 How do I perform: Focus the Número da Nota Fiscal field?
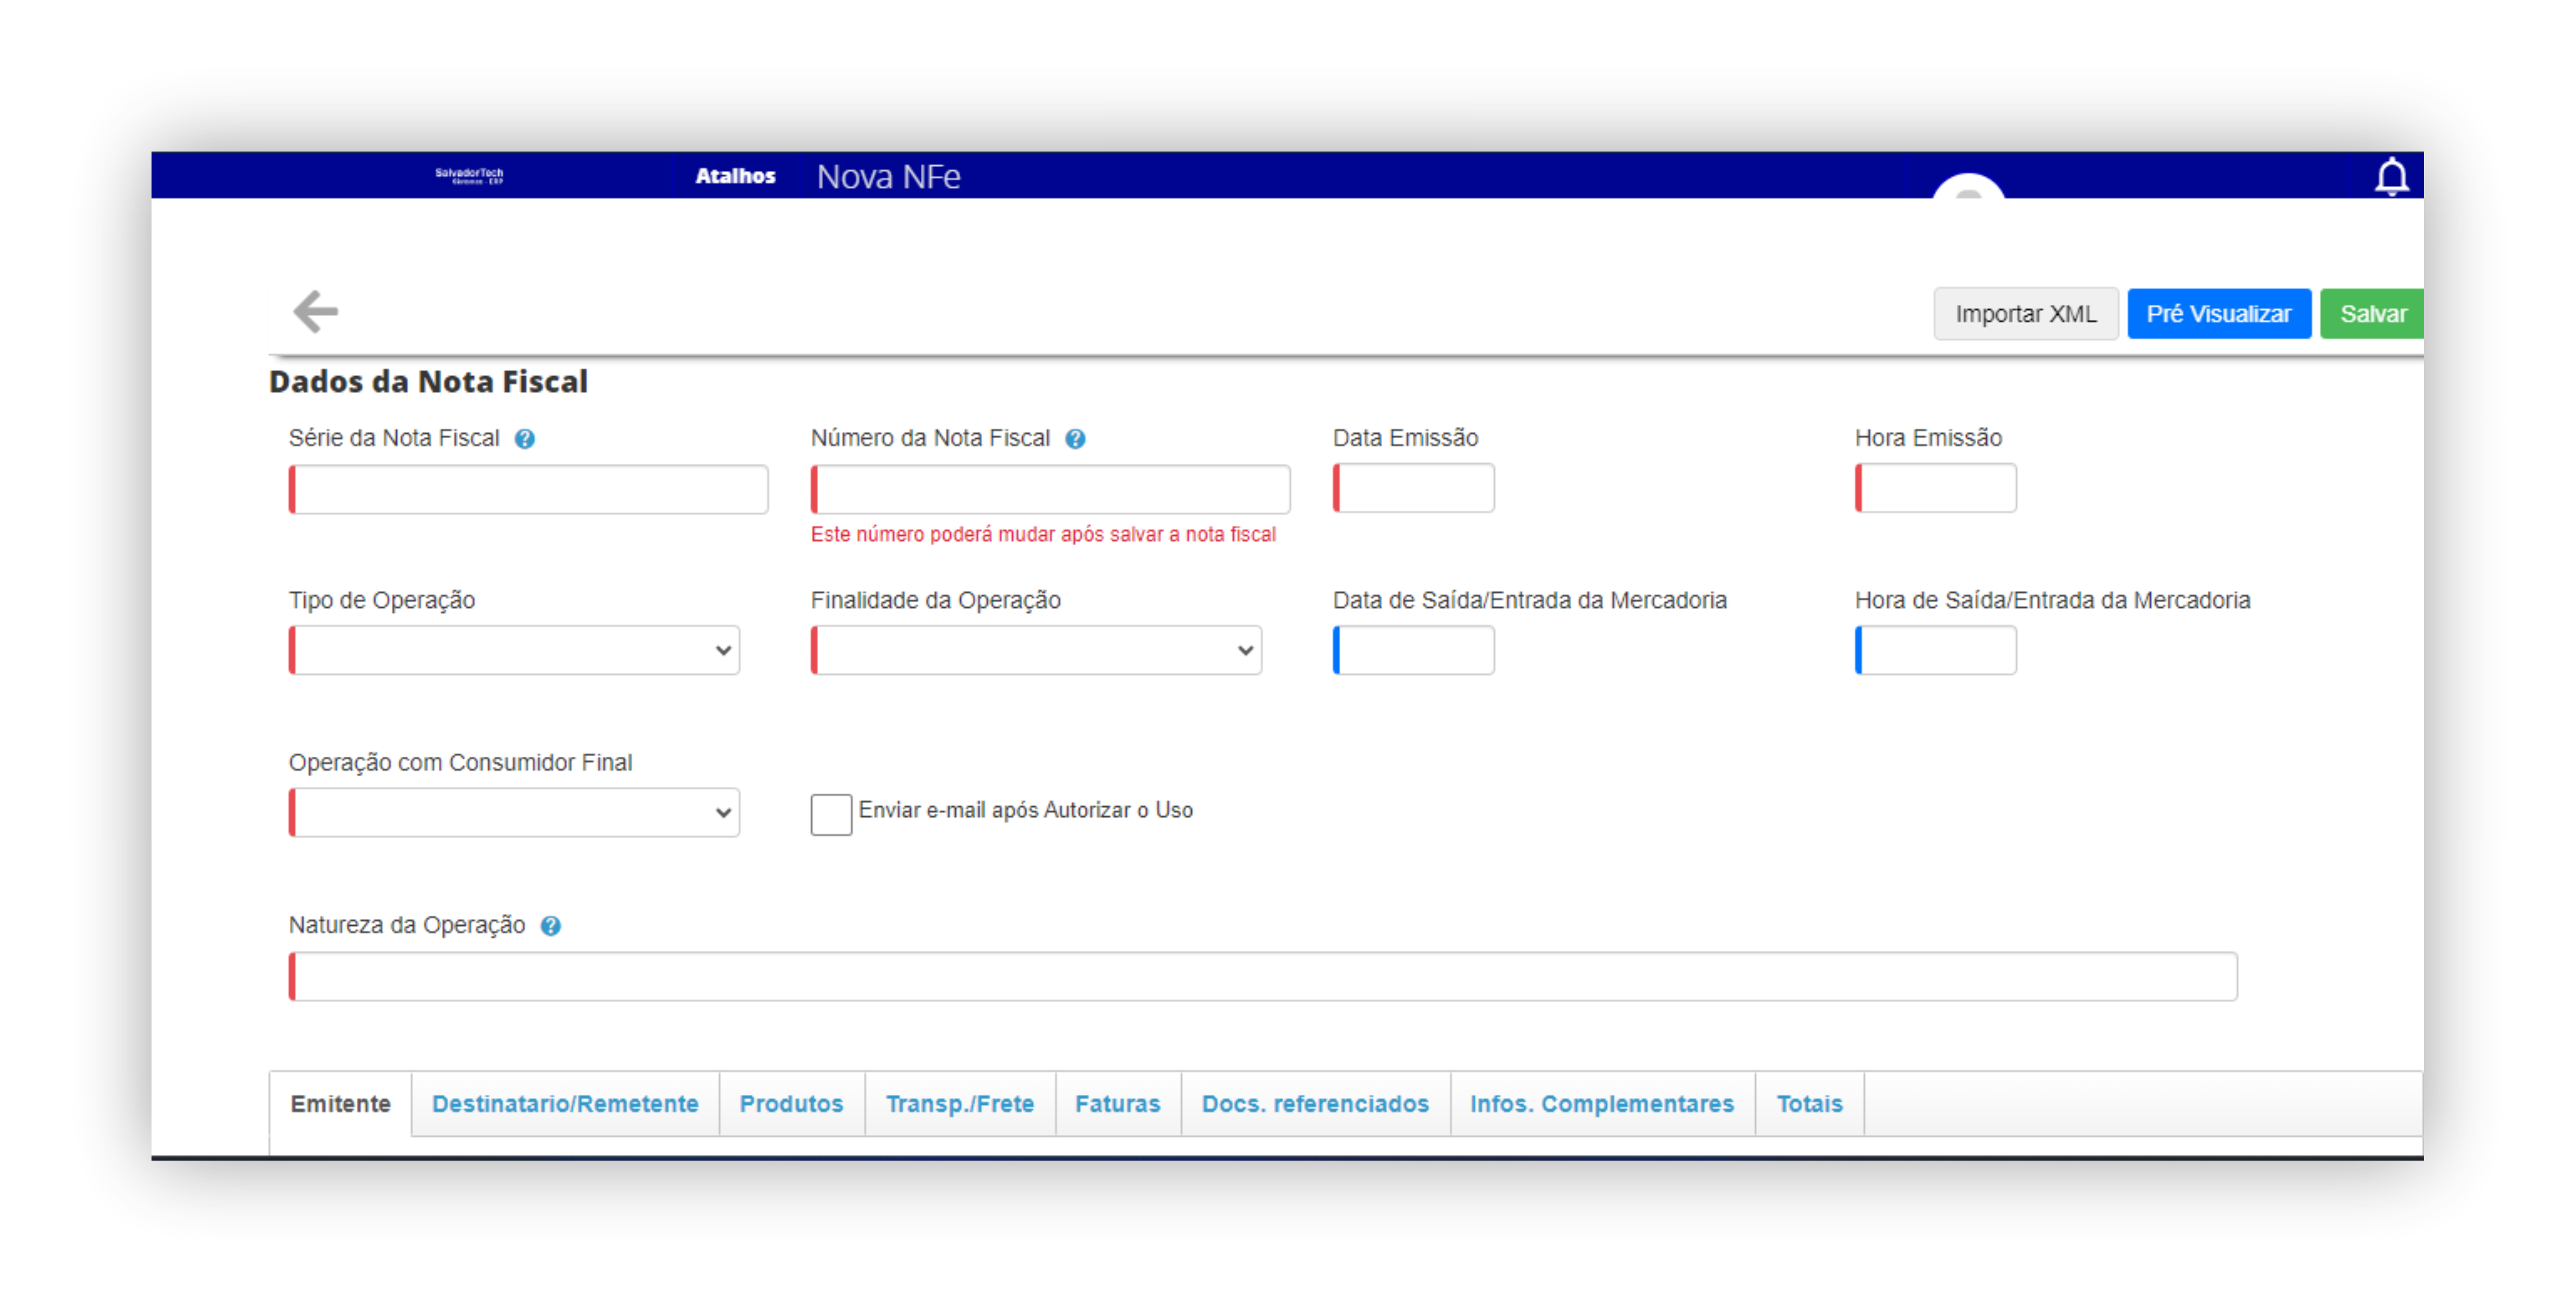point(1050,489)
